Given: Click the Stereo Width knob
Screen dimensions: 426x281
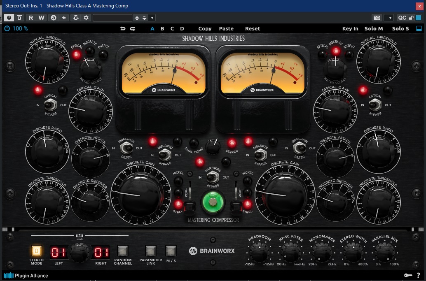Looking at the screenshot, I should [x=353, y=253].
